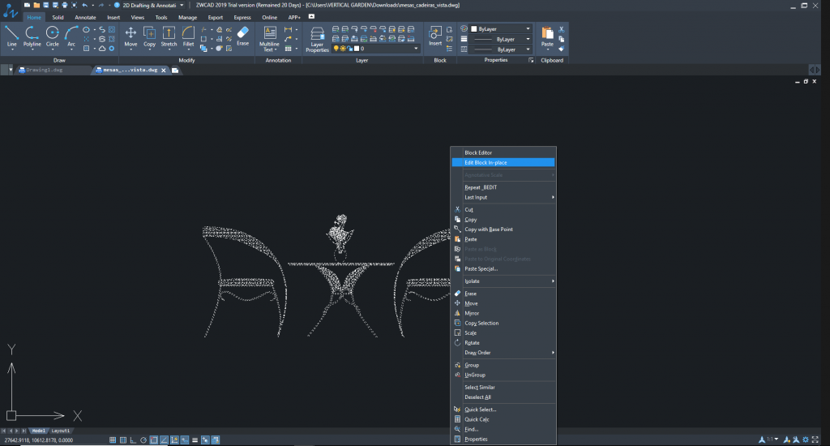
Task: Toggle object snap in status bar
Action: pos(153,440)
